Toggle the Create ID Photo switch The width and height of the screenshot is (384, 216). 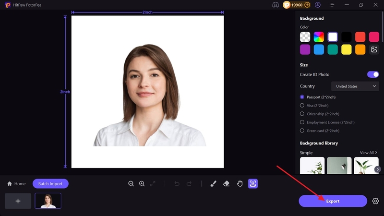coord(373,74)
